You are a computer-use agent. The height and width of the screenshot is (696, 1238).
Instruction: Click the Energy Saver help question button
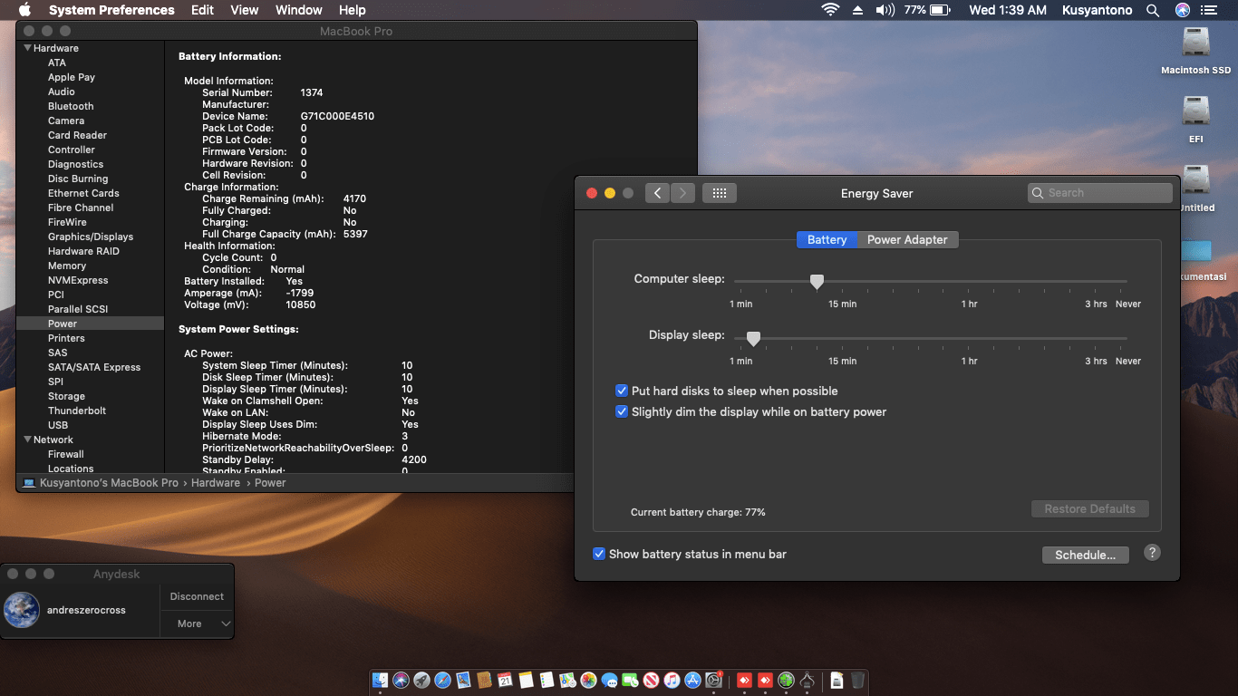(1152, 553)
